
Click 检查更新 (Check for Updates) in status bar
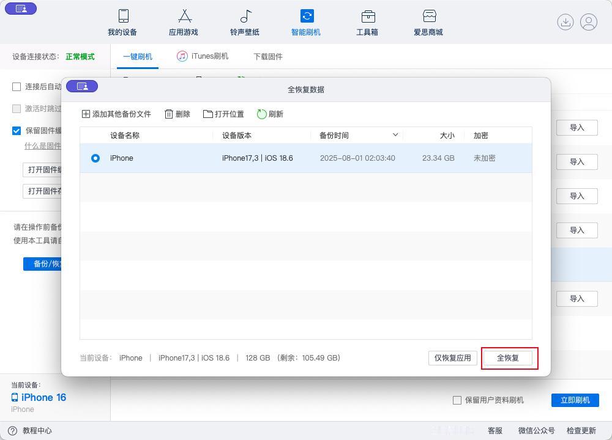(581, 431)
